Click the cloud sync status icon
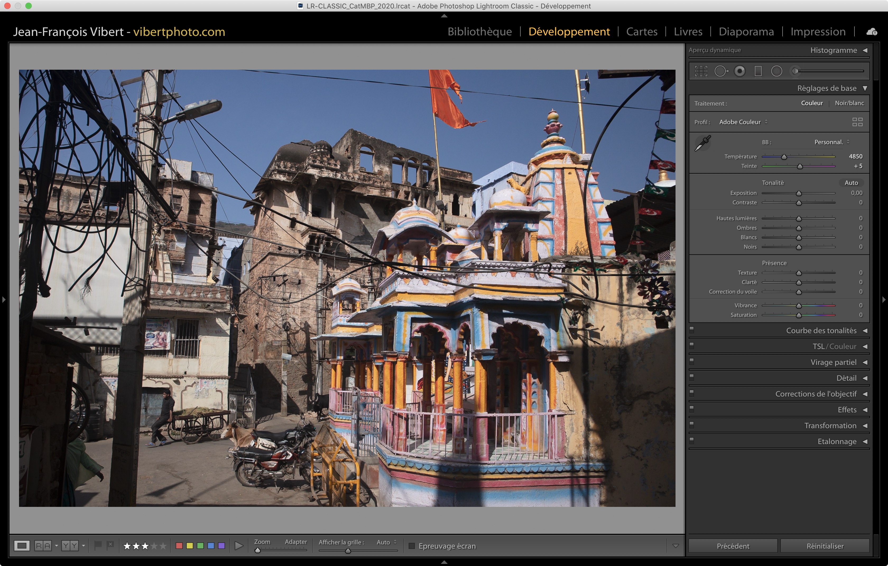The height and width of the screenshot is (566, 888). point(872,32)
